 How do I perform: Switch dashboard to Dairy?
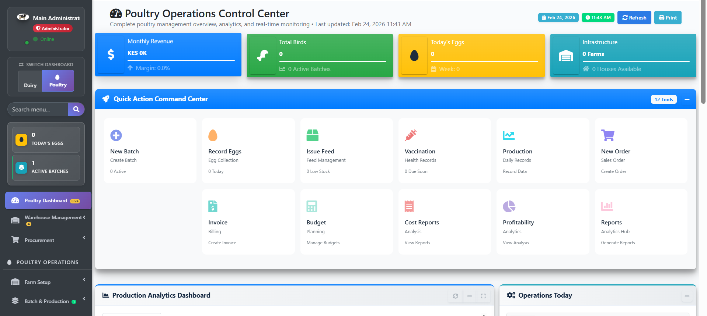click(x=30, y=82)
